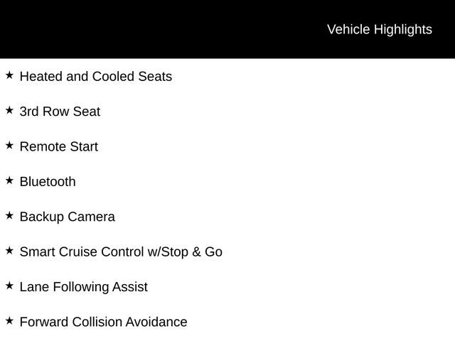
Task: Select the Remote Start feature text
Action: tap(59, 147)
